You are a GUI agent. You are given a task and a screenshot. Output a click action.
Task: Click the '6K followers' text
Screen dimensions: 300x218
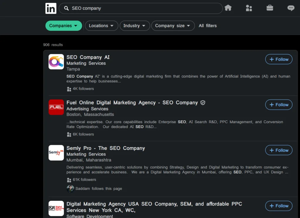point(83,134)
